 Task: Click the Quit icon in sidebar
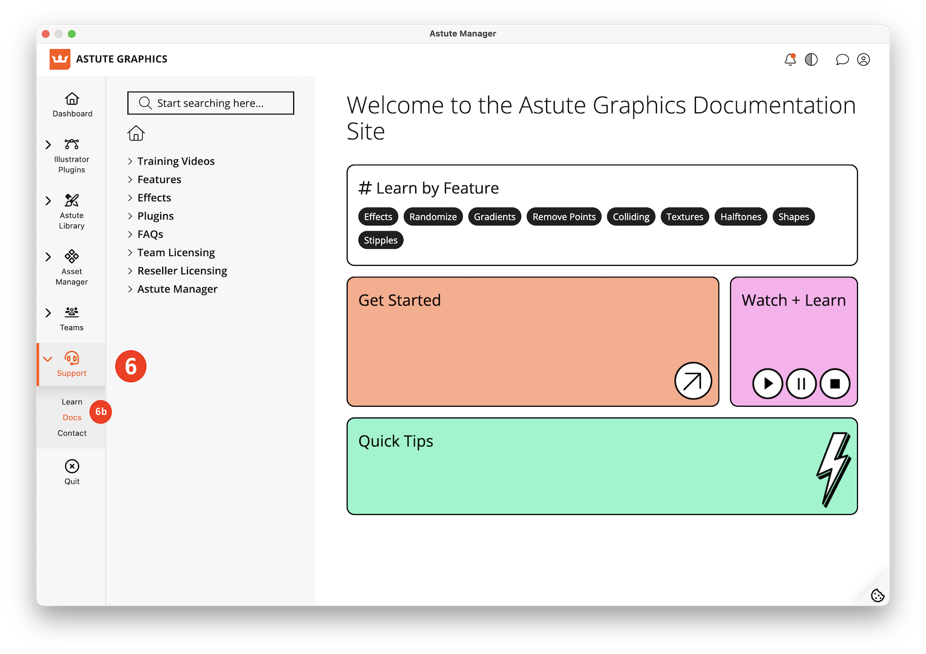72,472
